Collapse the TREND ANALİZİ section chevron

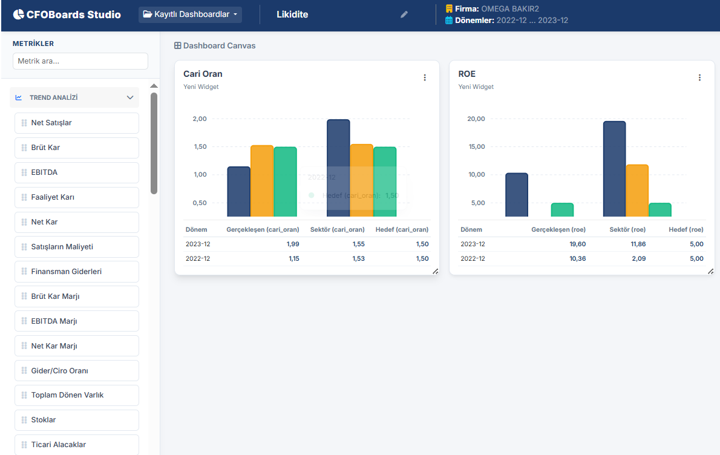tap(130, 97)
